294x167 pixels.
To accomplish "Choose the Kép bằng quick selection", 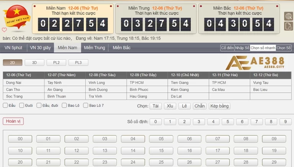I will [x=219, y=106].
